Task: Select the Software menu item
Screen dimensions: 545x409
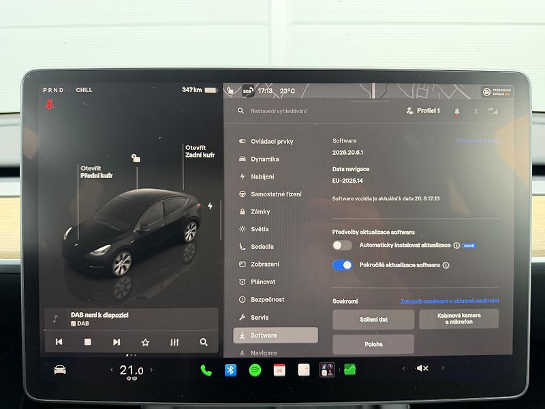Action: pos(275,335)
